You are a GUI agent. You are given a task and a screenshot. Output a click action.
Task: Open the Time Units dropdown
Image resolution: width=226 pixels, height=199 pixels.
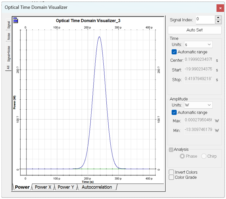click(x=198, y=45)
